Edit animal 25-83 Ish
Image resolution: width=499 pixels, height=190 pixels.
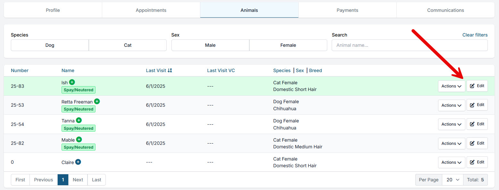477,86
